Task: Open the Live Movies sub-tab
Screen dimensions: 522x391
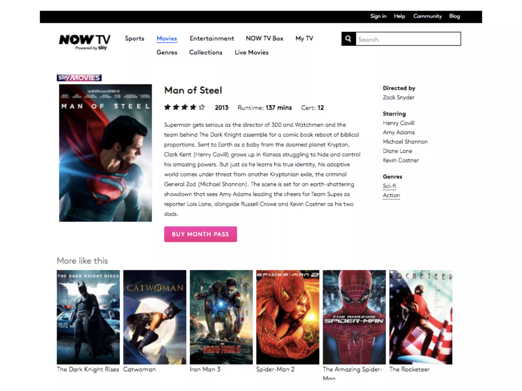Action: coord(251,52)
